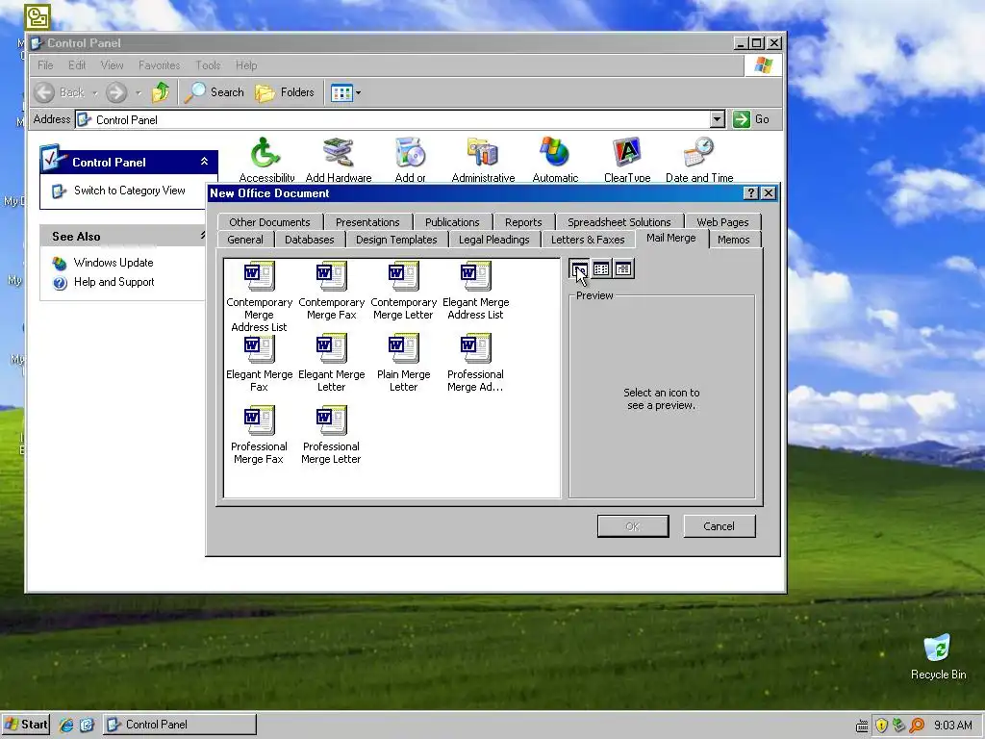Switch to the Presentations tab
This screenshot has height=739, width=985.
pos(367,222)
